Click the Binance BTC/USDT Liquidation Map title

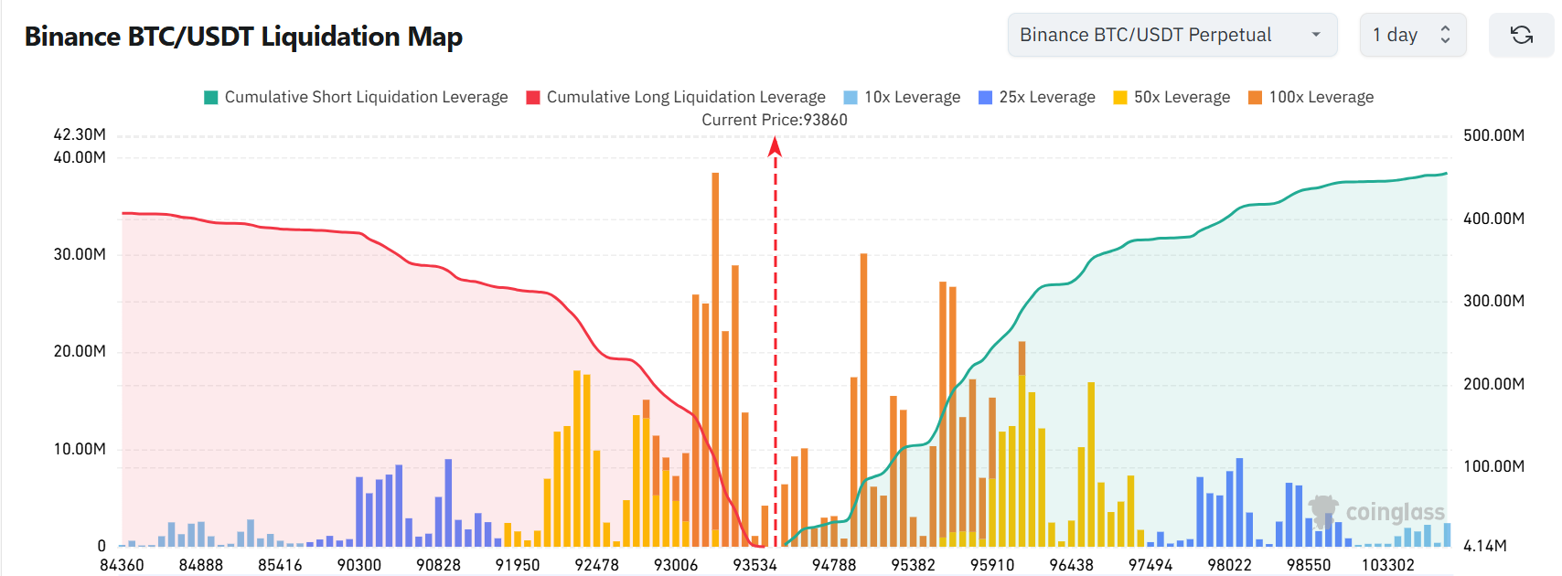243,37
